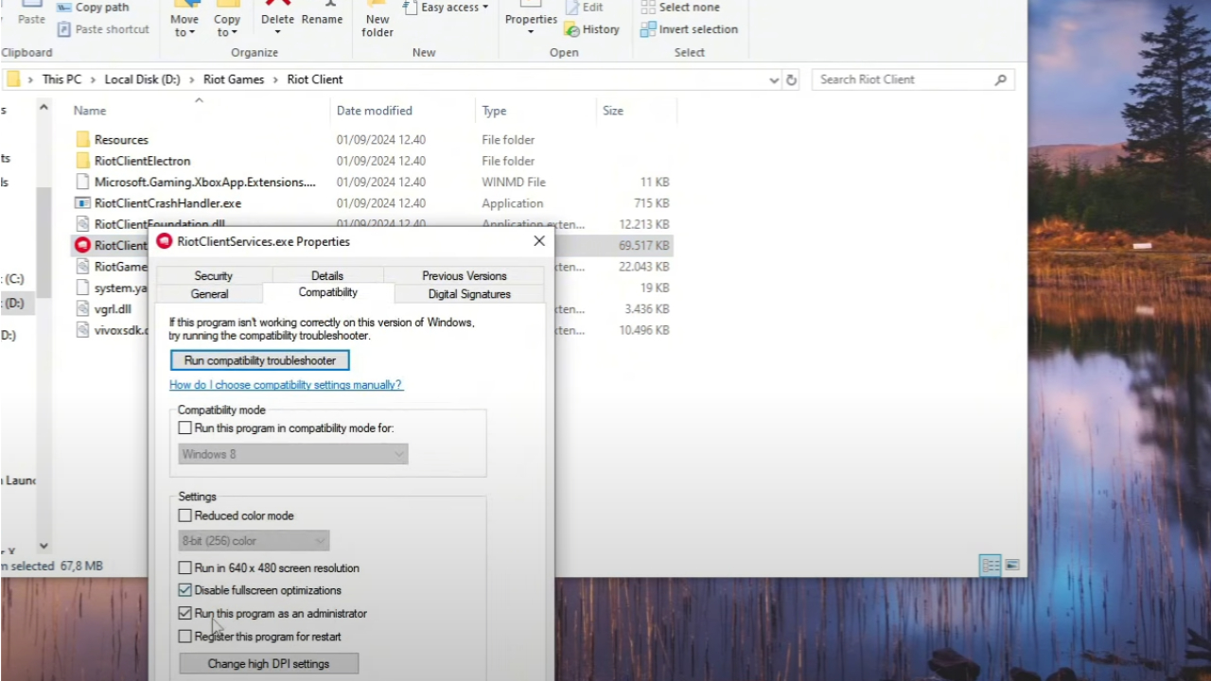Select the Microsoft.Gaming.XboxApp.Extensions file
The image size is (1211, 681).
(204, 182)
